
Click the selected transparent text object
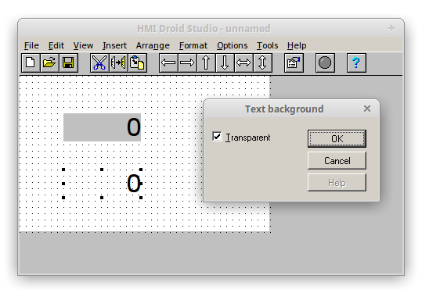(102, 184)
